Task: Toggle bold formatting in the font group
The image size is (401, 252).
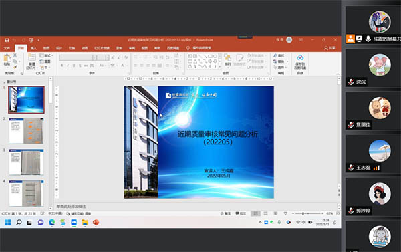Action: 61,66
